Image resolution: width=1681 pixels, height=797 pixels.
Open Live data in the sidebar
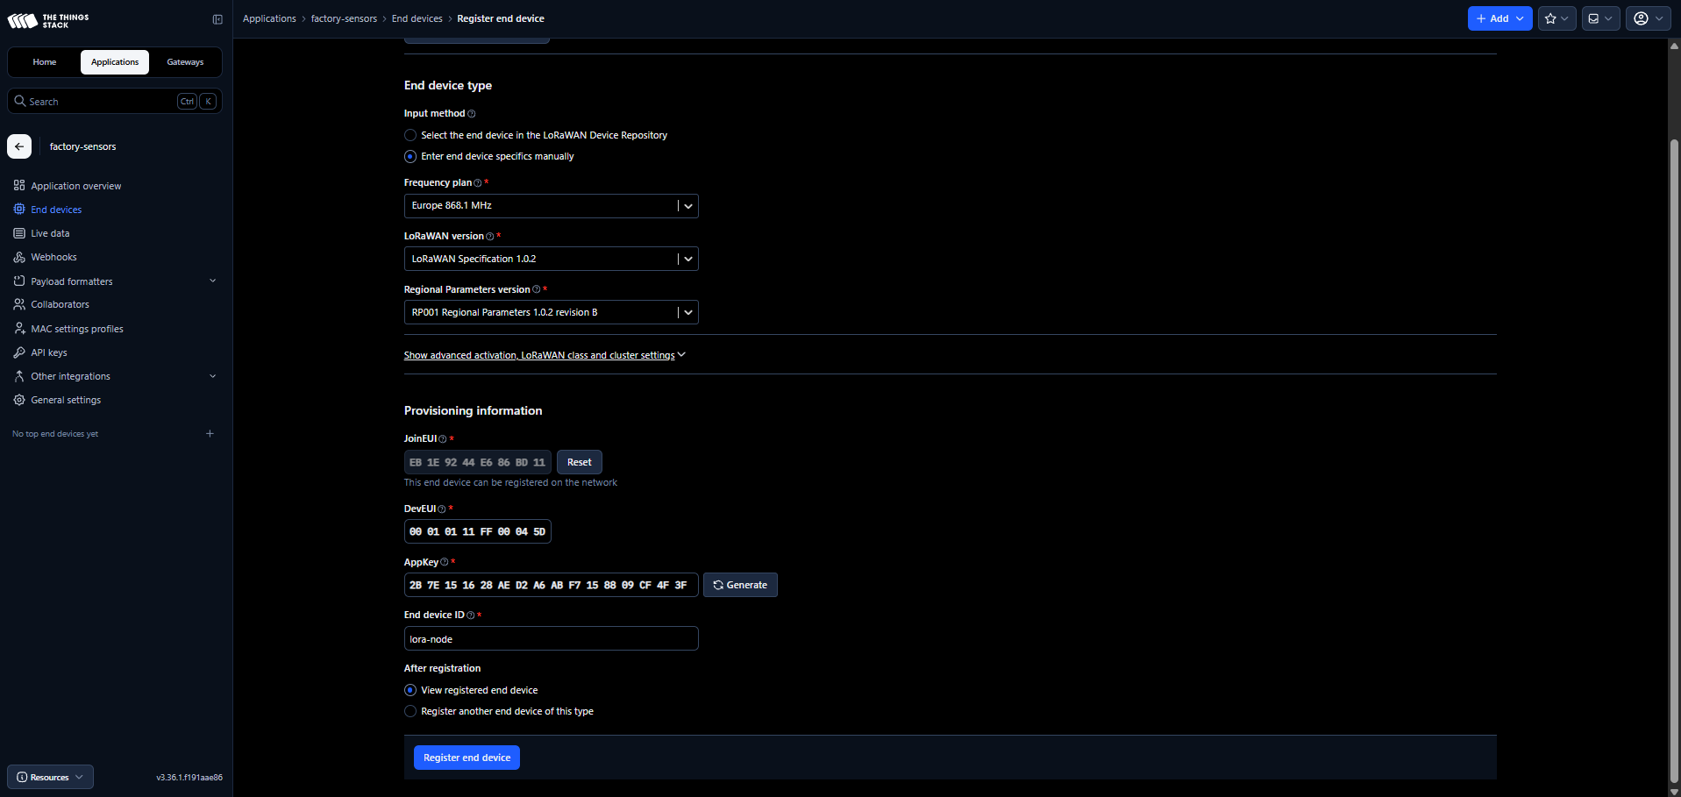(x=50, y=233)
